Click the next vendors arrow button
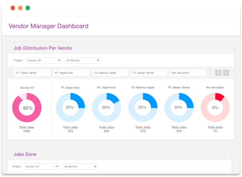Image resolution: width=242 pixels, height=177 pixels. (x=226, y=73)
